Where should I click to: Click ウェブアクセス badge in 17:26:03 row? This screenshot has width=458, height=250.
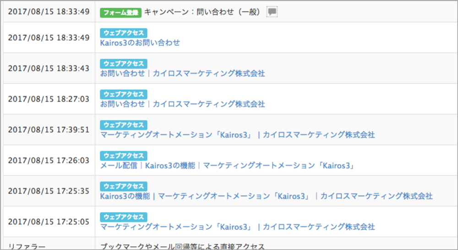(124, 156)
